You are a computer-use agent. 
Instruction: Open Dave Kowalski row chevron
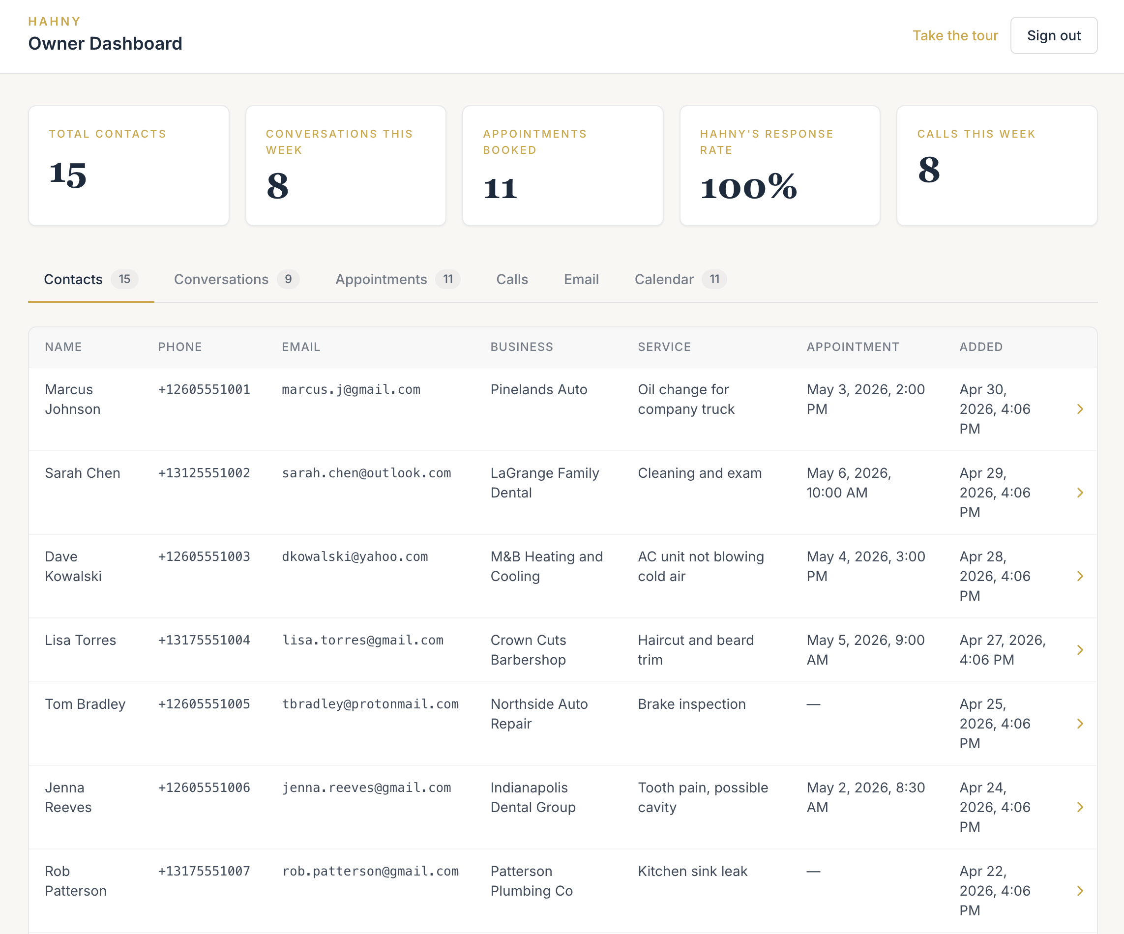1080,576
